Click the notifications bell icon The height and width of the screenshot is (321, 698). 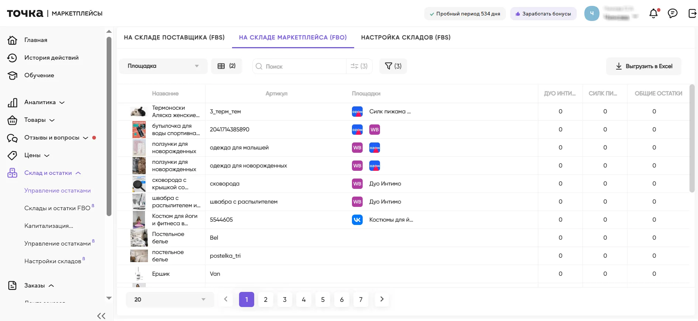653,14
